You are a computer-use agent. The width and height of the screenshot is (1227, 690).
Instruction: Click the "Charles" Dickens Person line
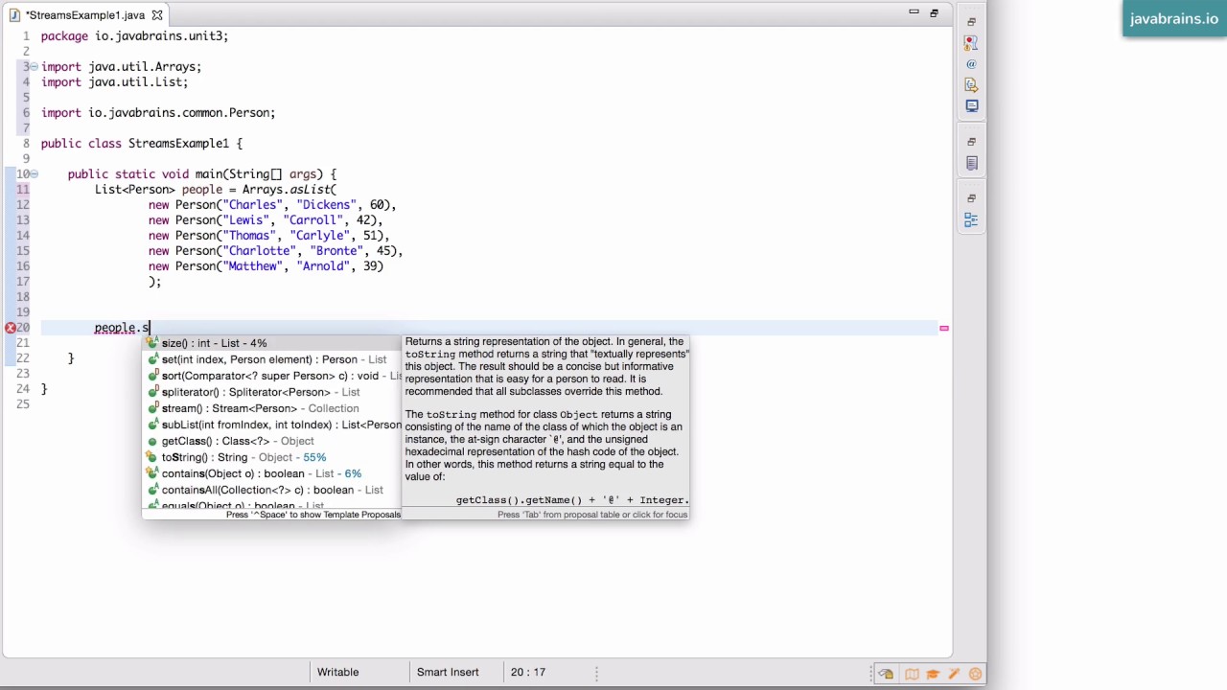(272, 205)
